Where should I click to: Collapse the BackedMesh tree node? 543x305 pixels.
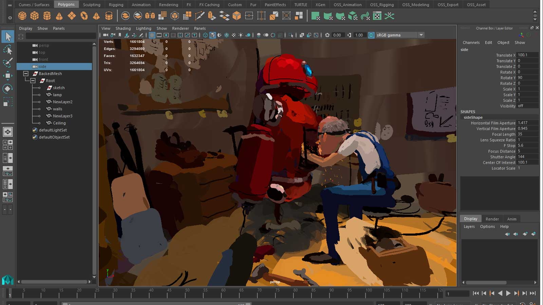pos(26,74)
